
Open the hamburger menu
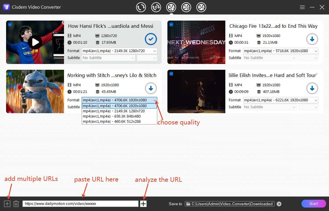click(302, 7)
